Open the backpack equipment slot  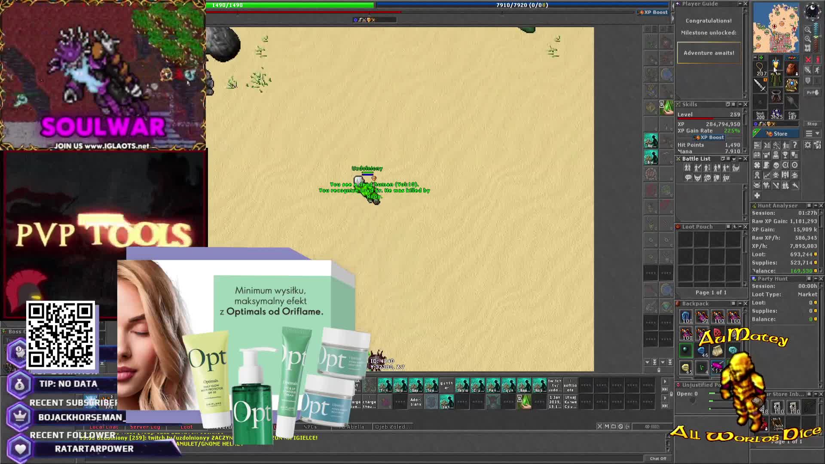(791, 69)
